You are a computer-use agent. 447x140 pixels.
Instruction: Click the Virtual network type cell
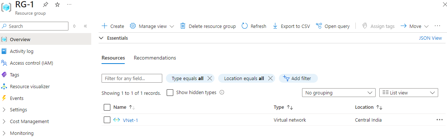(290, 120)
